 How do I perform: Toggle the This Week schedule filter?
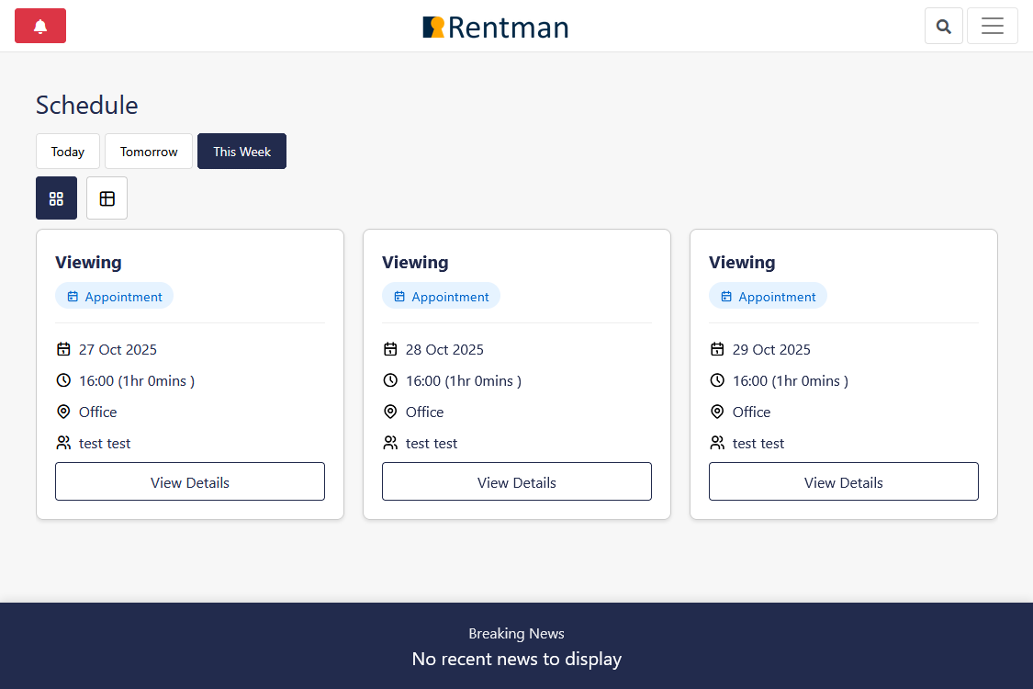(241, 151)
